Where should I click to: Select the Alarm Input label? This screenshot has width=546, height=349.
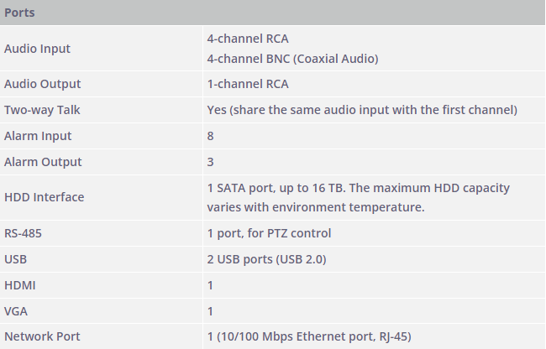coord(38,136)
